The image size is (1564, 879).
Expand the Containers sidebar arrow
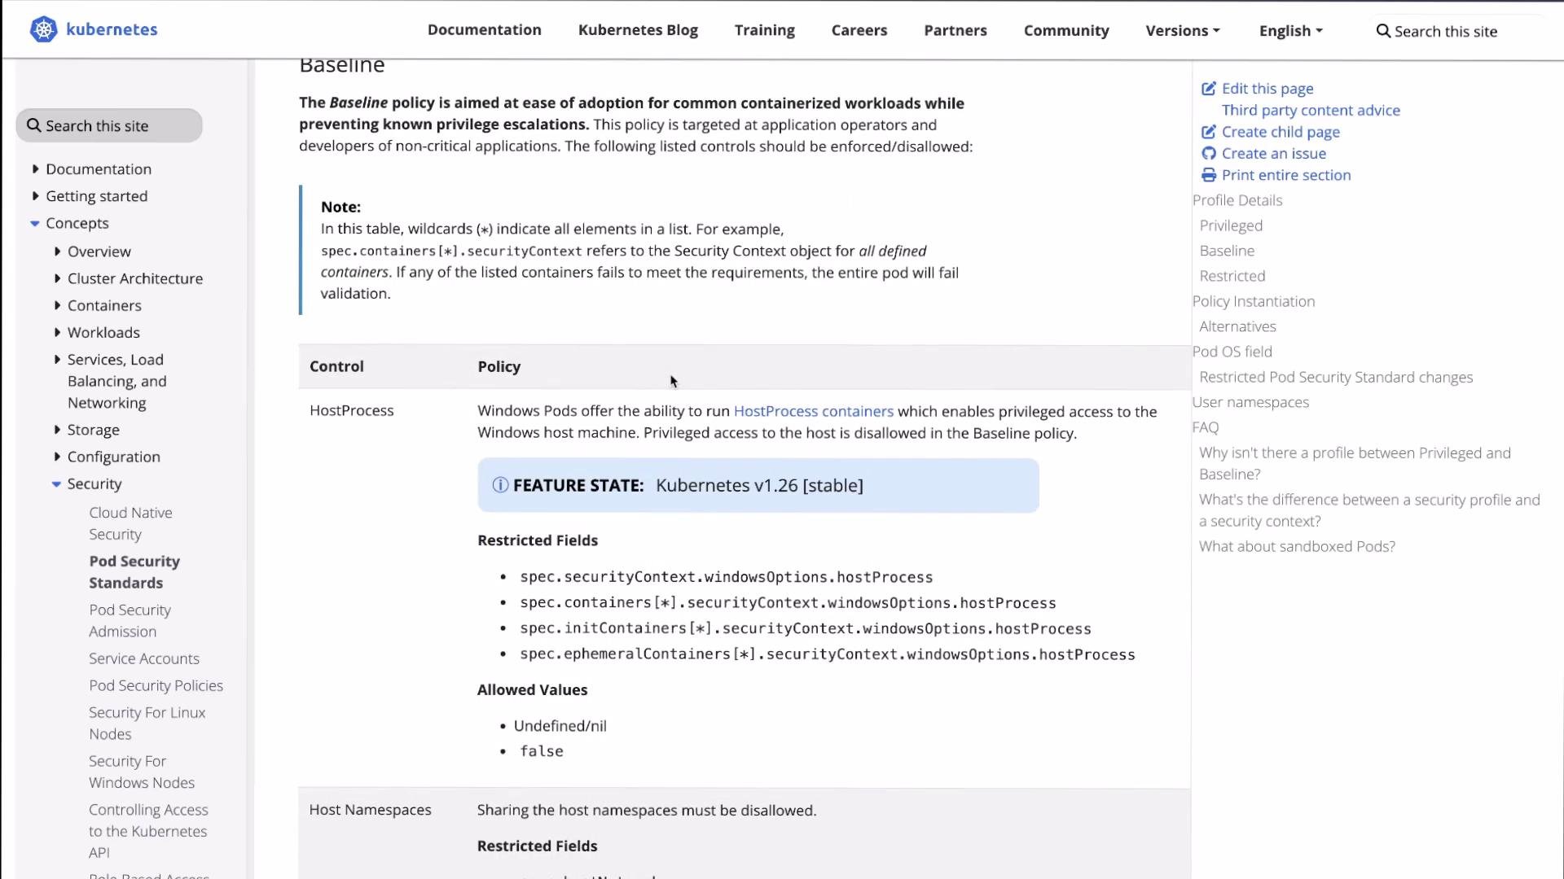pyautogui.click(x=57, y=305)
